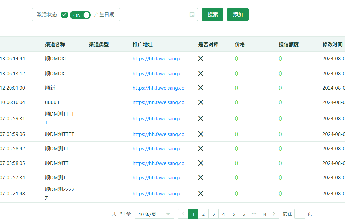
Task: Open promotion link in 05:58:42 row
Action: coord(159,149)
